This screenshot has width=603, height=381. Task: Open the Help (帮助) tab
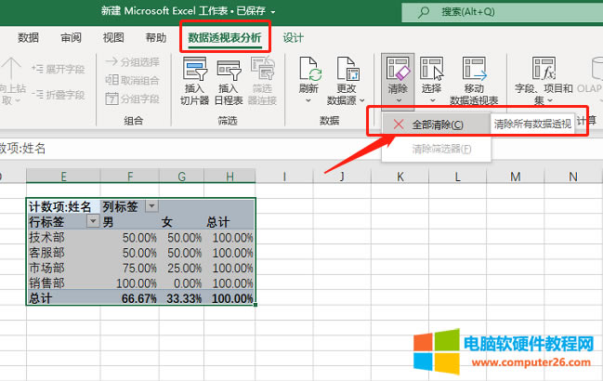[x=156, y=38]
